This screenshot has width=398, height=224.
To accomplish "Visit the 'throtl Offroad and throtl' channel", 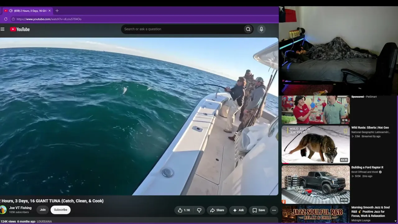I will click(365, 172).
